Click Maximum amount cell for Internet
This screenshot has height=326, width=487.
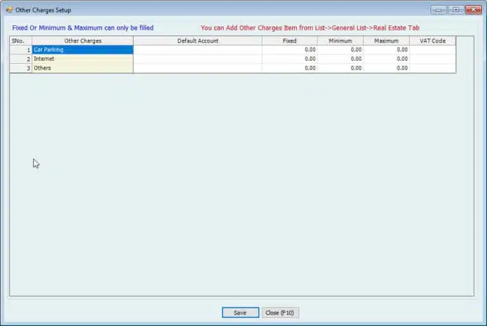[x=386, y=59]
